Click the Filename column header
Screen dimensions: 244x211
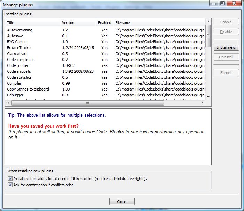(158, 23)
